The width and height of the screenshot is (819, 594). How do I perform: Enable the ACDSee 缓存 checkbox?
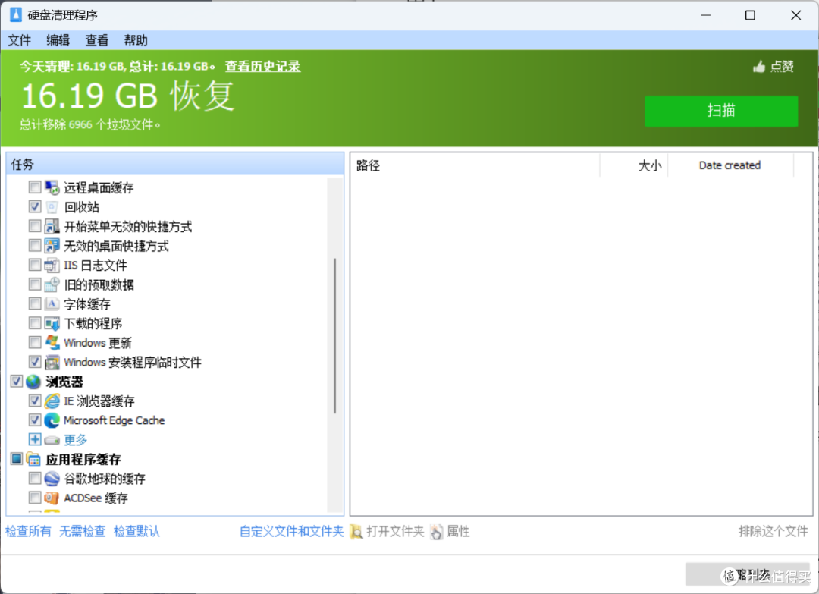click(x=34, y=498)
